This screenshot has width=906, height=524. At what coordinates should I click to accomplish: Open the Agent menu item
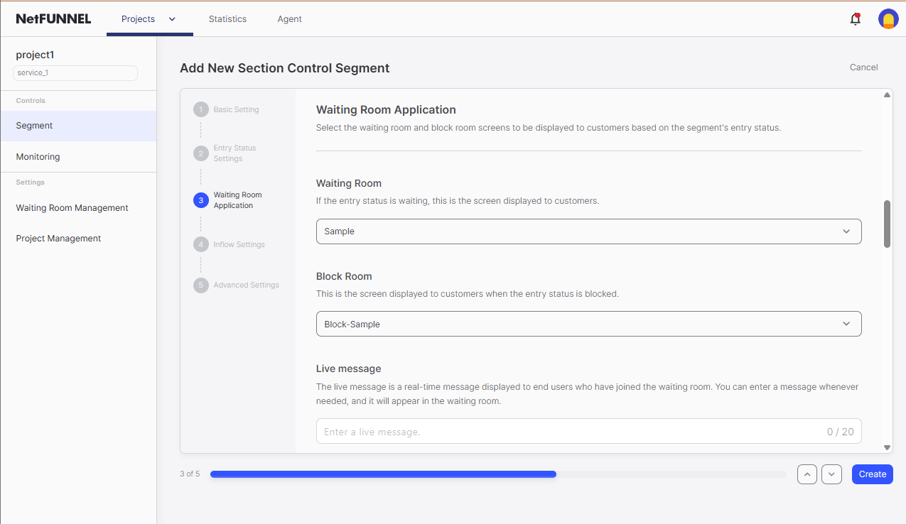click(x=289, y=19)
